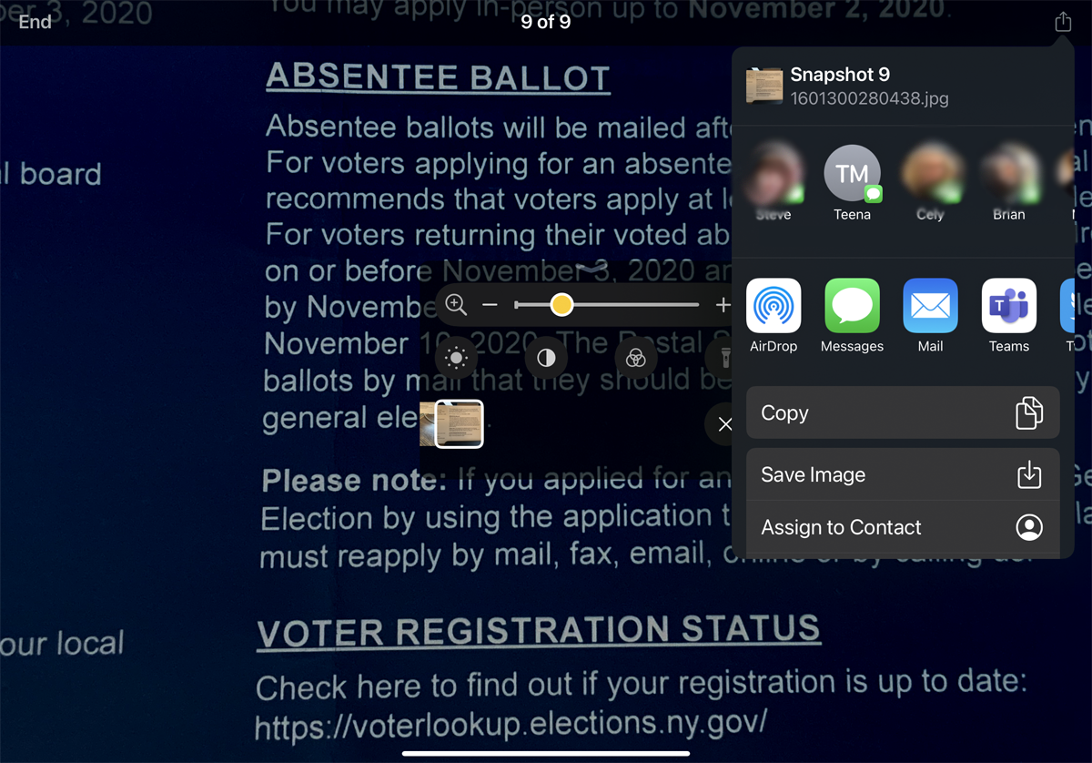Click the zoom-in plus button
The image size is (1092, 763).
tap(723, 305)
